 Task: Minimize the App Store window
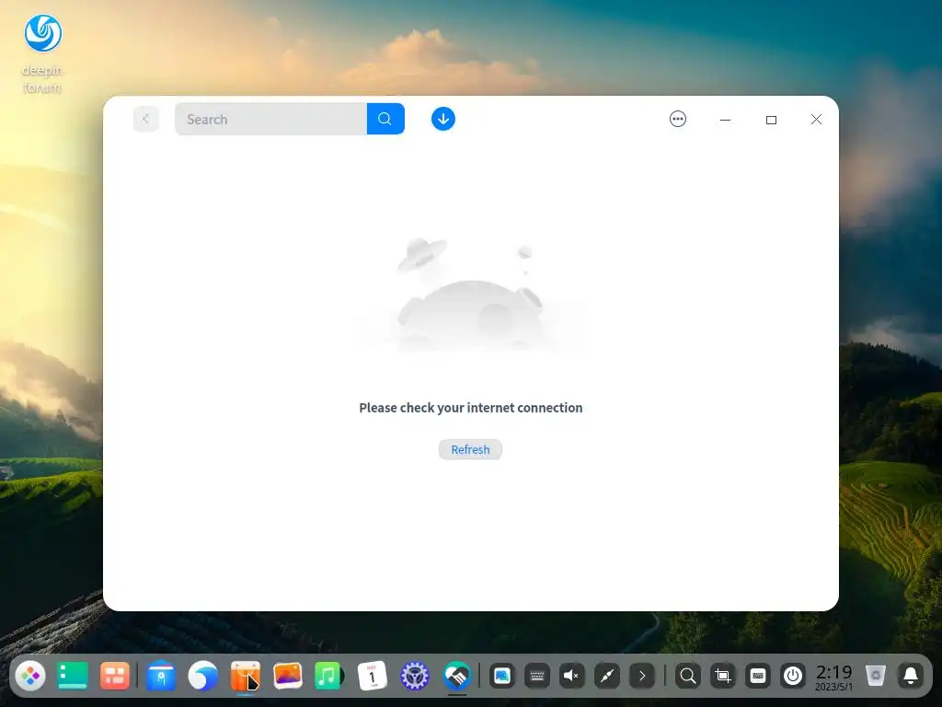[x=725, y=120]
